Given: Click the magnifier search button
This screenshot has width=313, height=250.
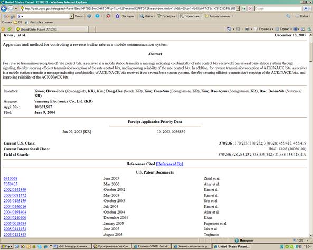Looking at the screenshot, I should tap(306, 9).
